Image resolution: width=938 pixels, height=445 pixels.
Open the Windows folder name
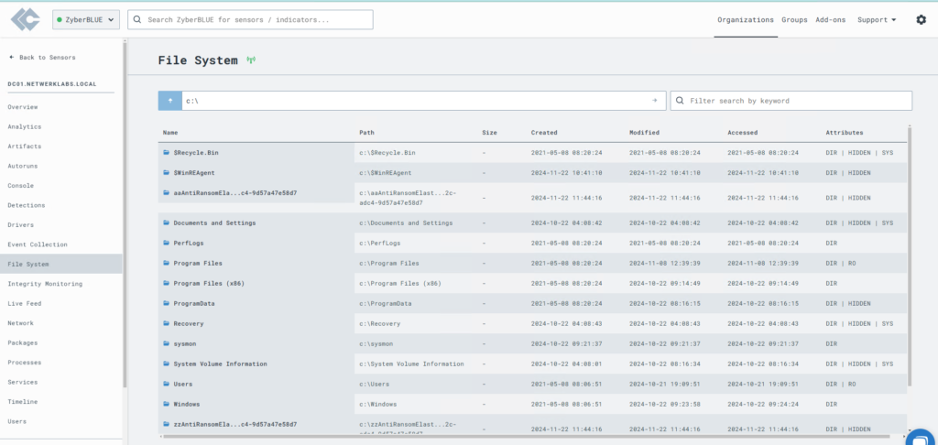coord(187,404)
